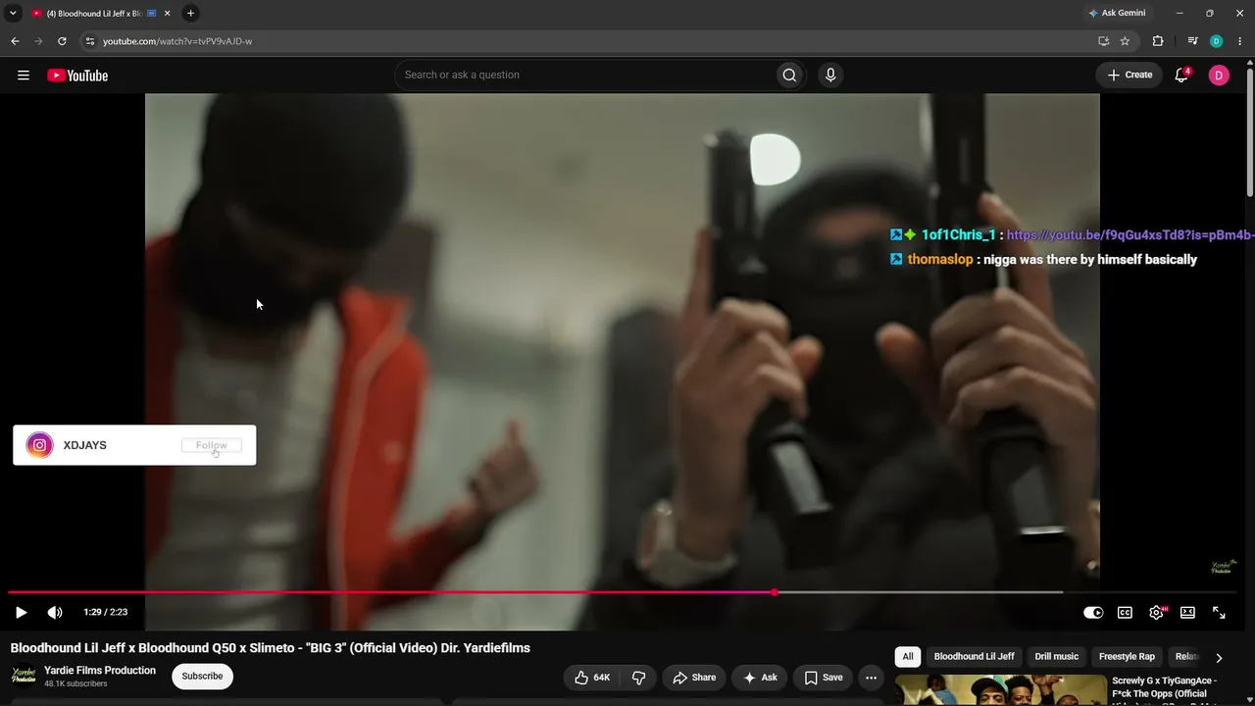This screenshot has height=706, width=1255.
Task: Select the All filter chip
Action: pos(908,657)
